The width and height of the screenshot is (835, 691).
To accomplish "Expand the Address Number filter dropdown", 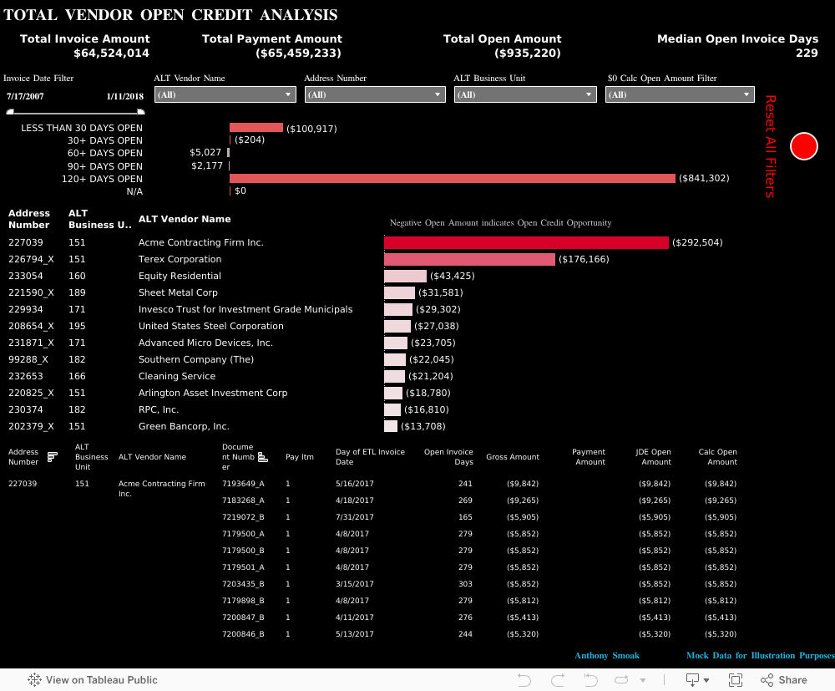I will click(375, 94).
